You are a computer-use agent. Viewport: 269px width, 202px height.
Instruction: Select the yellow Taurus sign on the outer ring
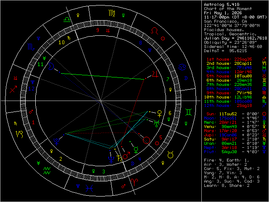point(170,154)
